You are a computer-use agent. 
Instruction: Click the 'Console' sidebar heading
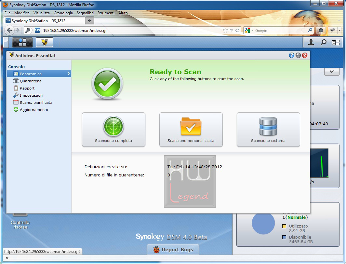click(17, 67)
